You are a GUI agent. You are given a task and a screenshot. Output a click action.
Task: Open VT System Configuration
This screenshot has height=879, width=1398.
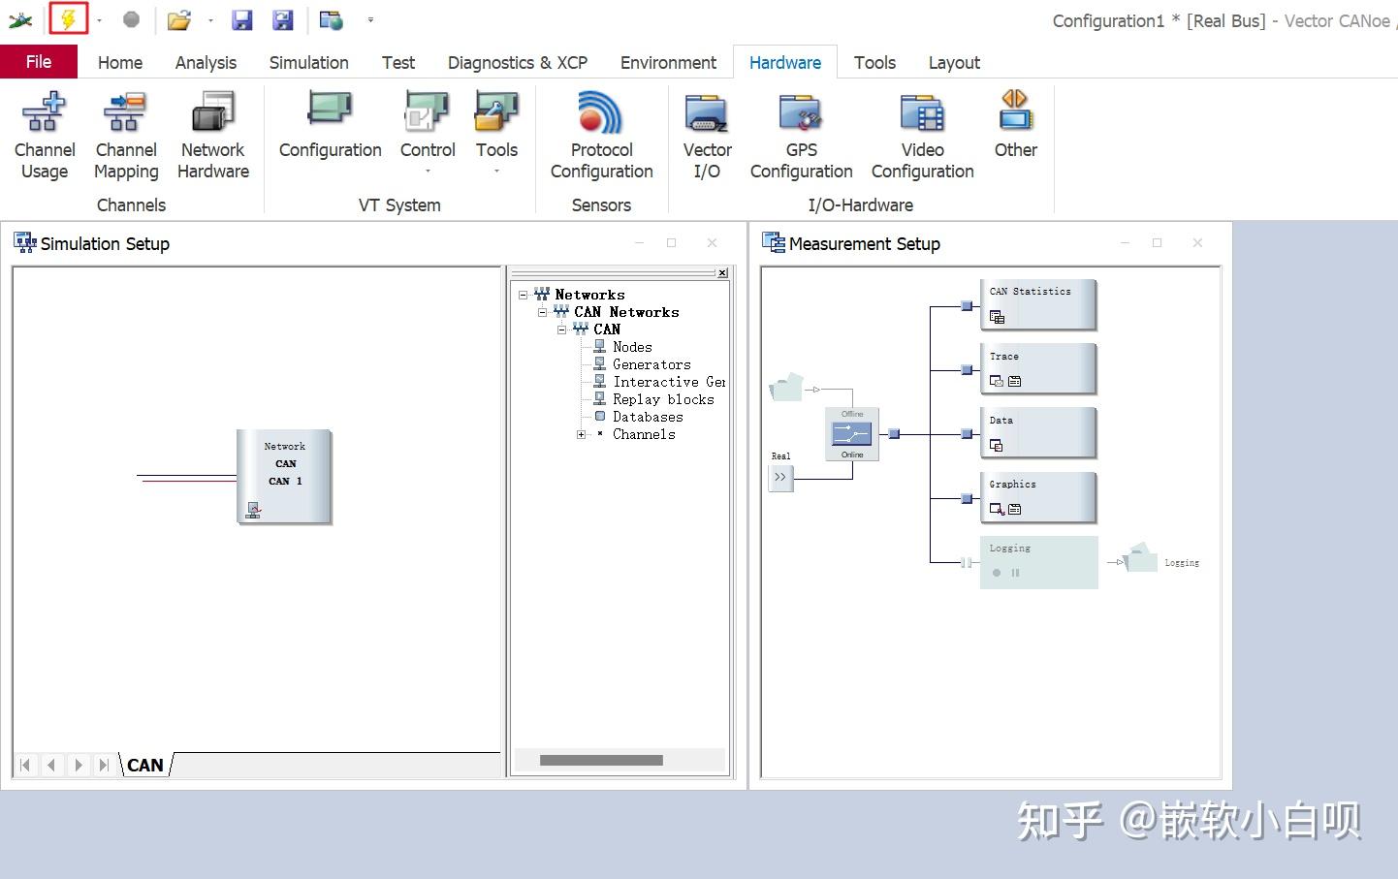(330, 126)
